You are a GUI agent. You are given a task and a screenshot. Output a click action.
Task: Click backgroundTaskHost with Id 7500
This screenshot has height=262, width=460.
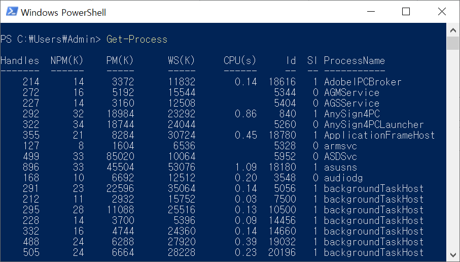point(374,199)
